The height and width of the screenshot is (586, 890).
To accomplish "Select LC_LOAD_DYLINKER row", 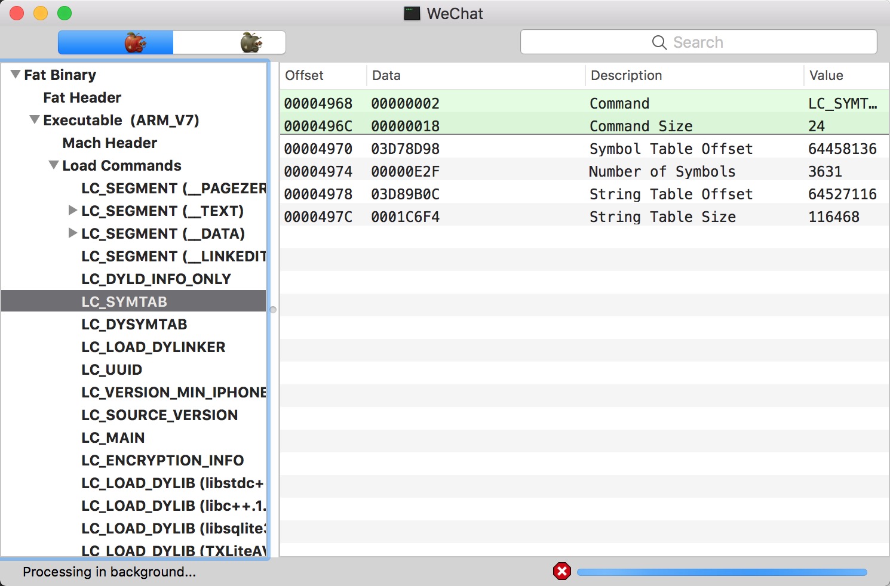I will pos(134,347).
